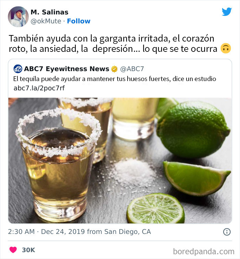Open the tweet info circle icon
The image size is (240, 259).
point(227,232)
